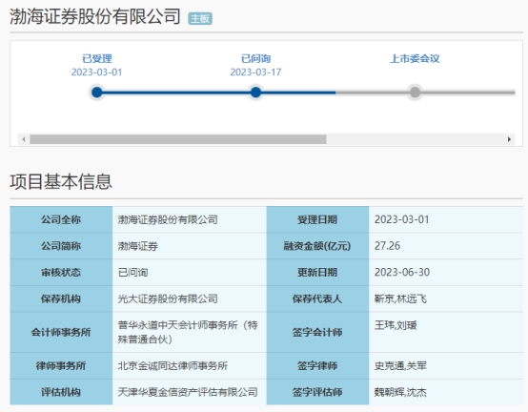The height and width of the screenshot is (412, 528).
Task: Click the law firm 北京金诚同达律师事务所
Action: (x=173, y=366)
